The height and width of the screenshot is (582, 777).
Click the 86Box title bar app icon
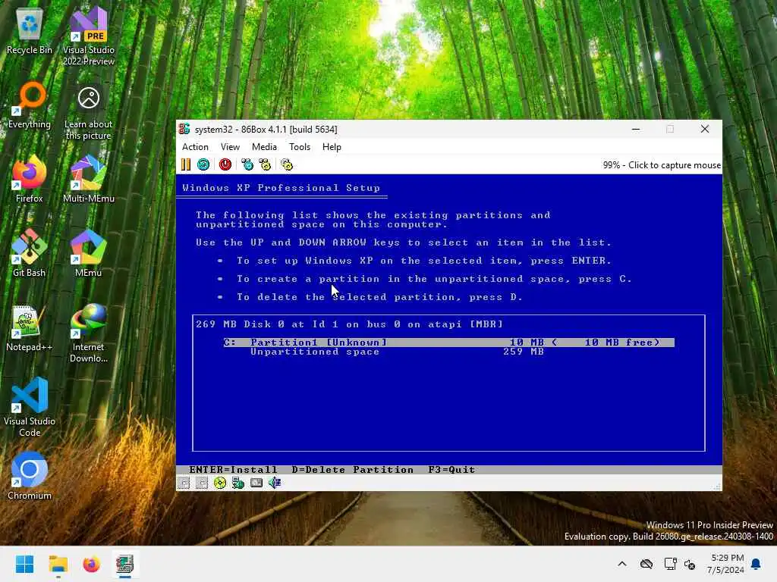(x=184, y=129)
